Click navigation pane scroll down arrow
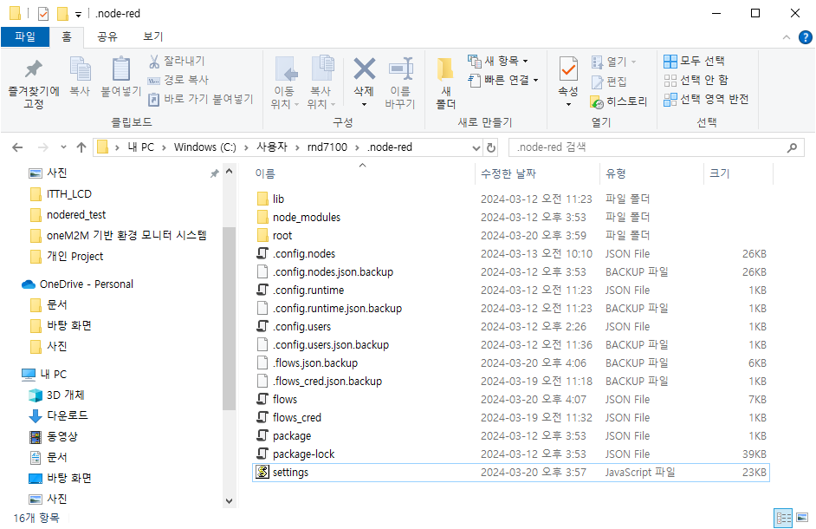The width and height of the screenshot is (816, 529). click(229, 501)
